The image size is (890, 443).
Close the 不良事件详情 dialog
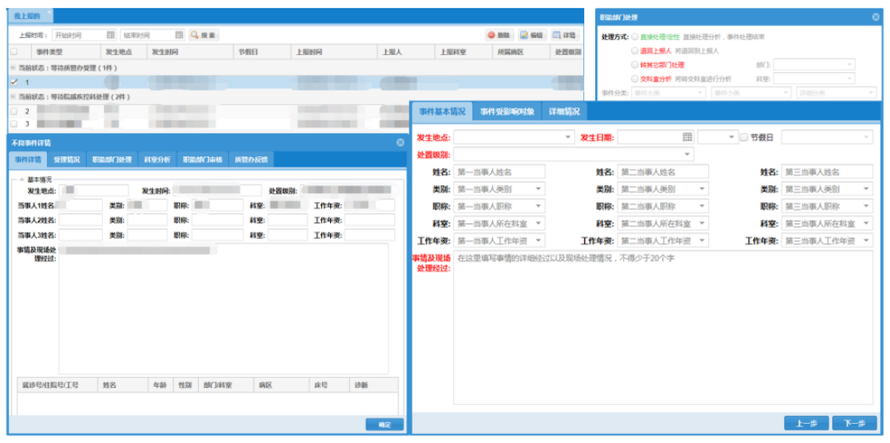(400, 143)
